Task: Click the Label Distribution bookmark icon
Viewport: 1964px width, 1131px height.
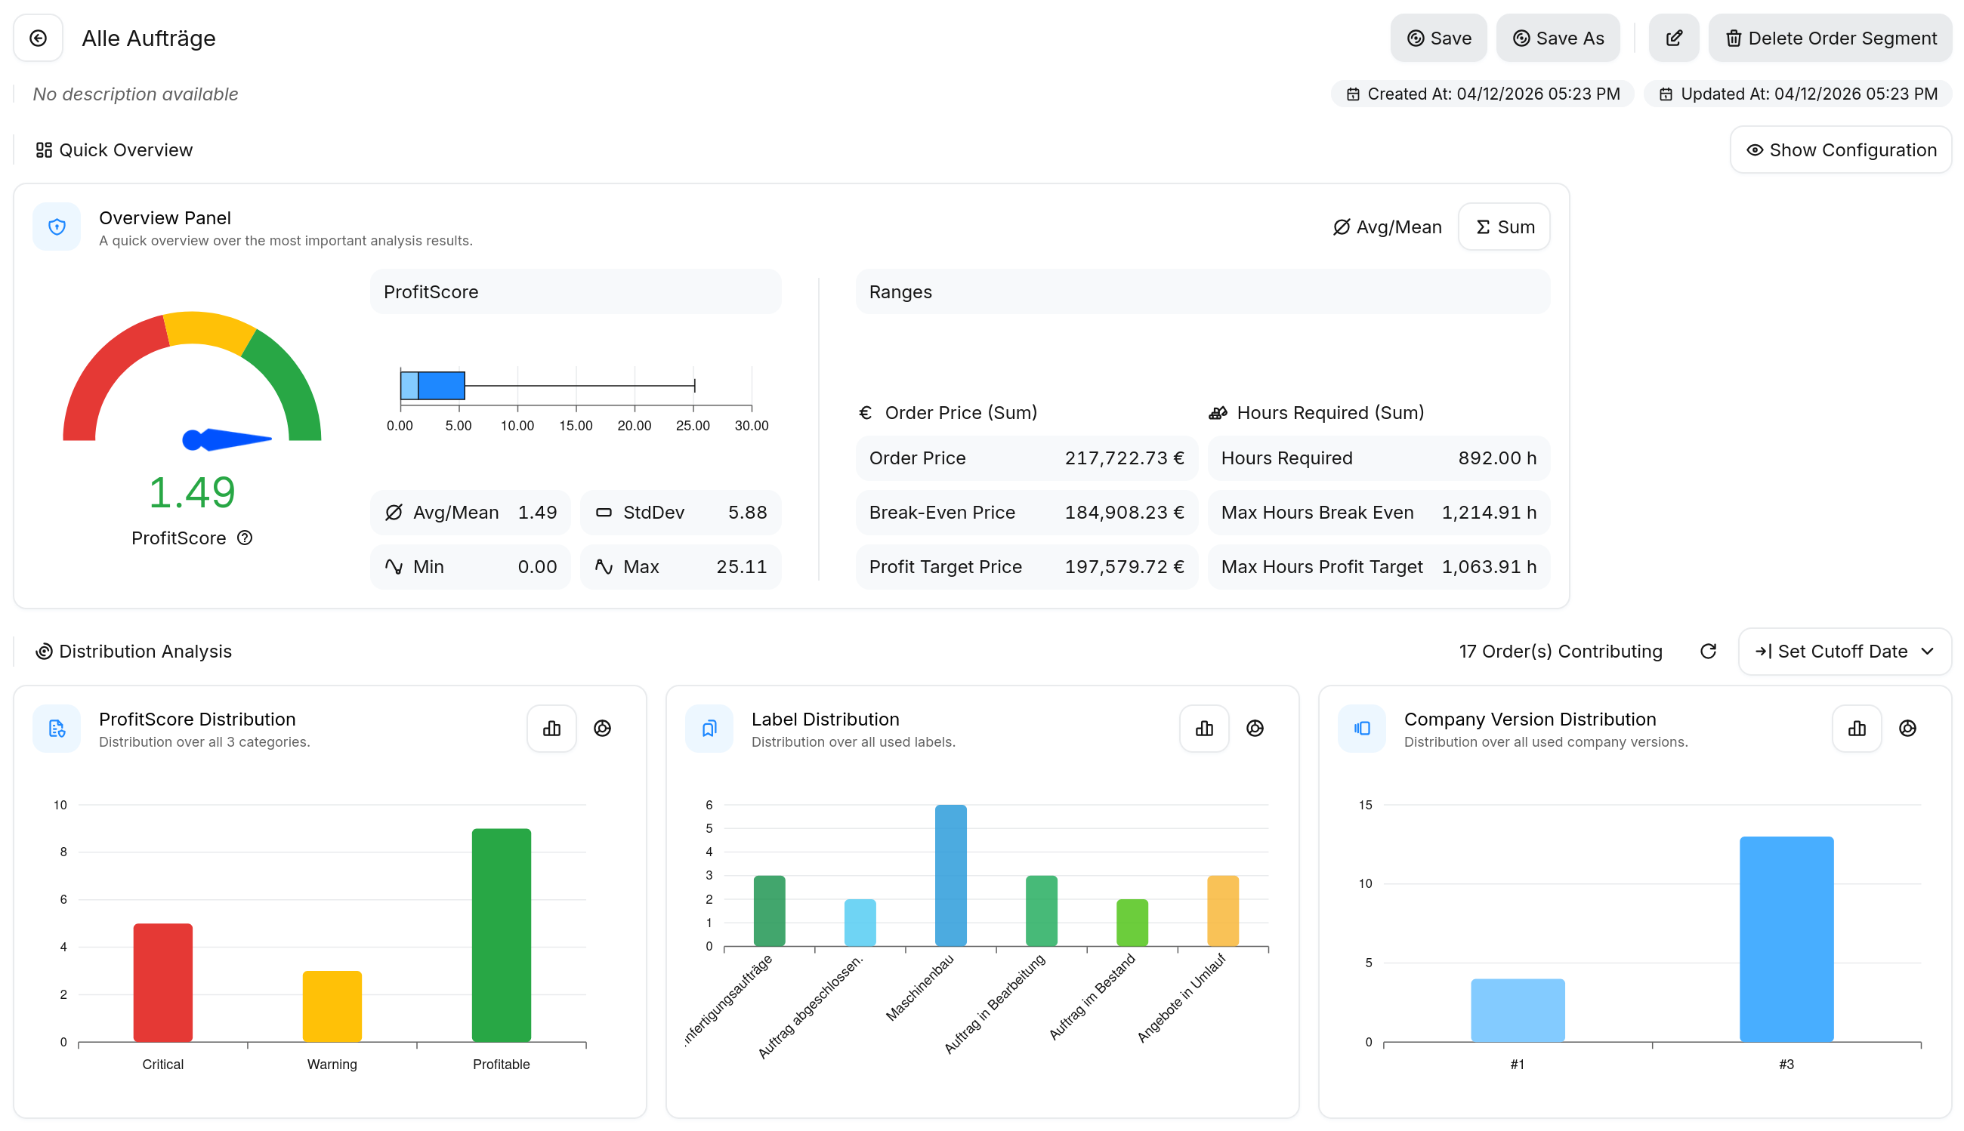Action: (709, 728)
